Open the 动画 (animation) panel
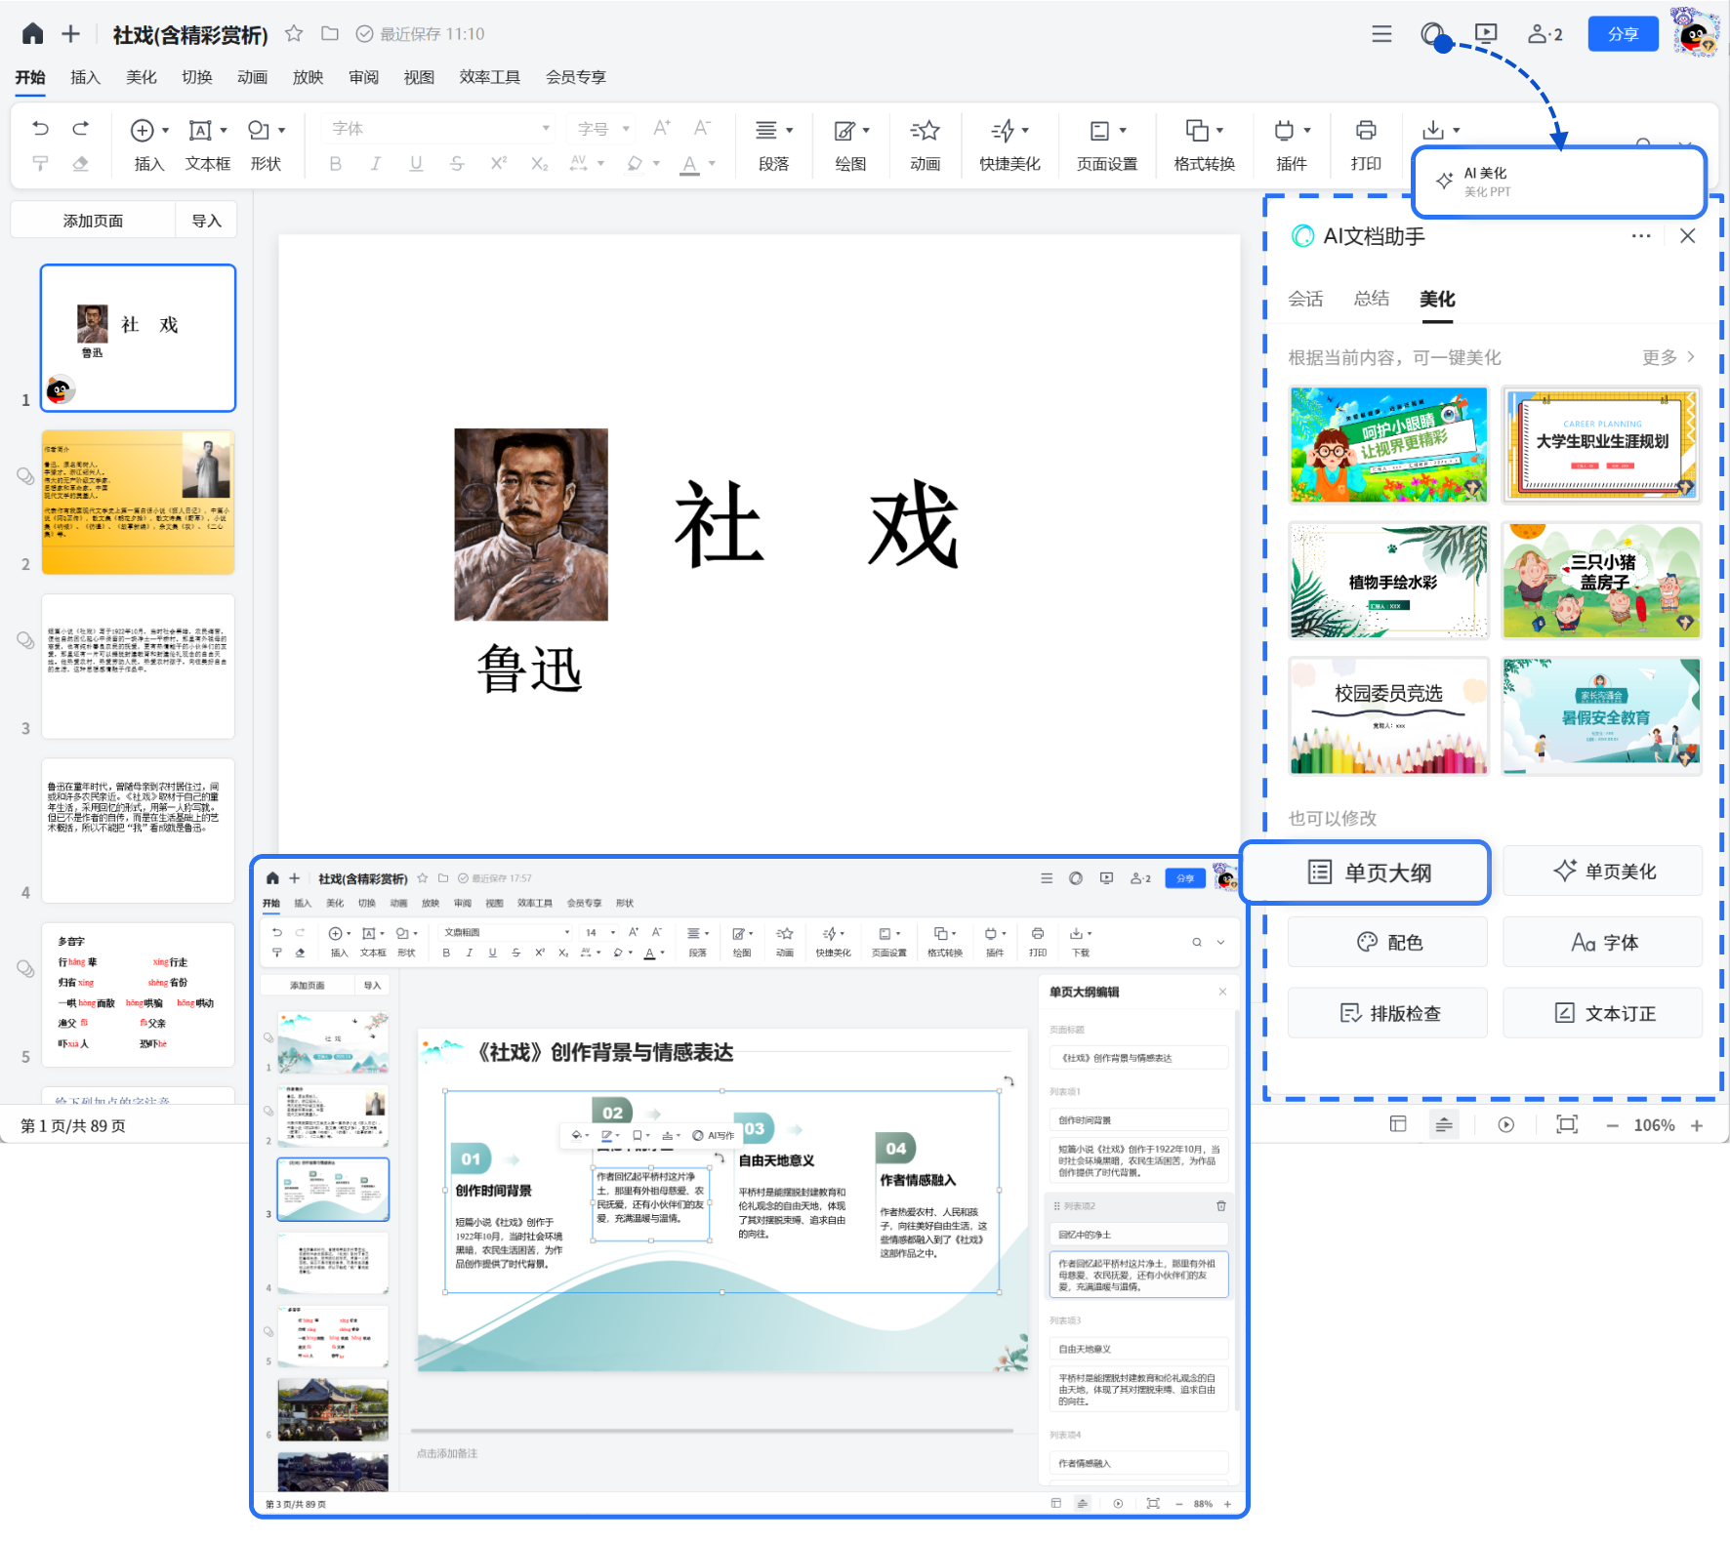The width and height of the screenshot is (1730, 1542). tap(924, 144)
